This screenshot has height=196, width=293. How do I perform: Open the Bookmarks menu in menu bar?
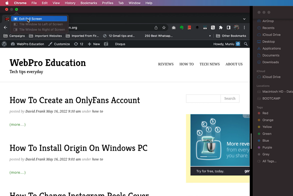click(x=89, y=3)
